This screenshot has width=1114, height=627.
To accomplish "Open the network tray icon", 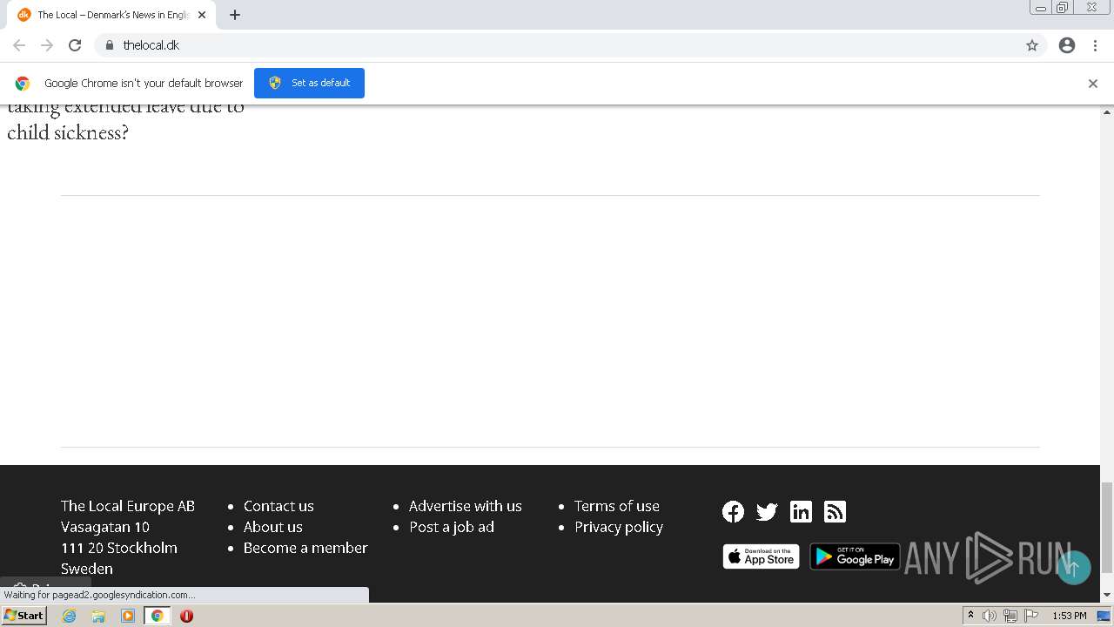I will 1010,616.
